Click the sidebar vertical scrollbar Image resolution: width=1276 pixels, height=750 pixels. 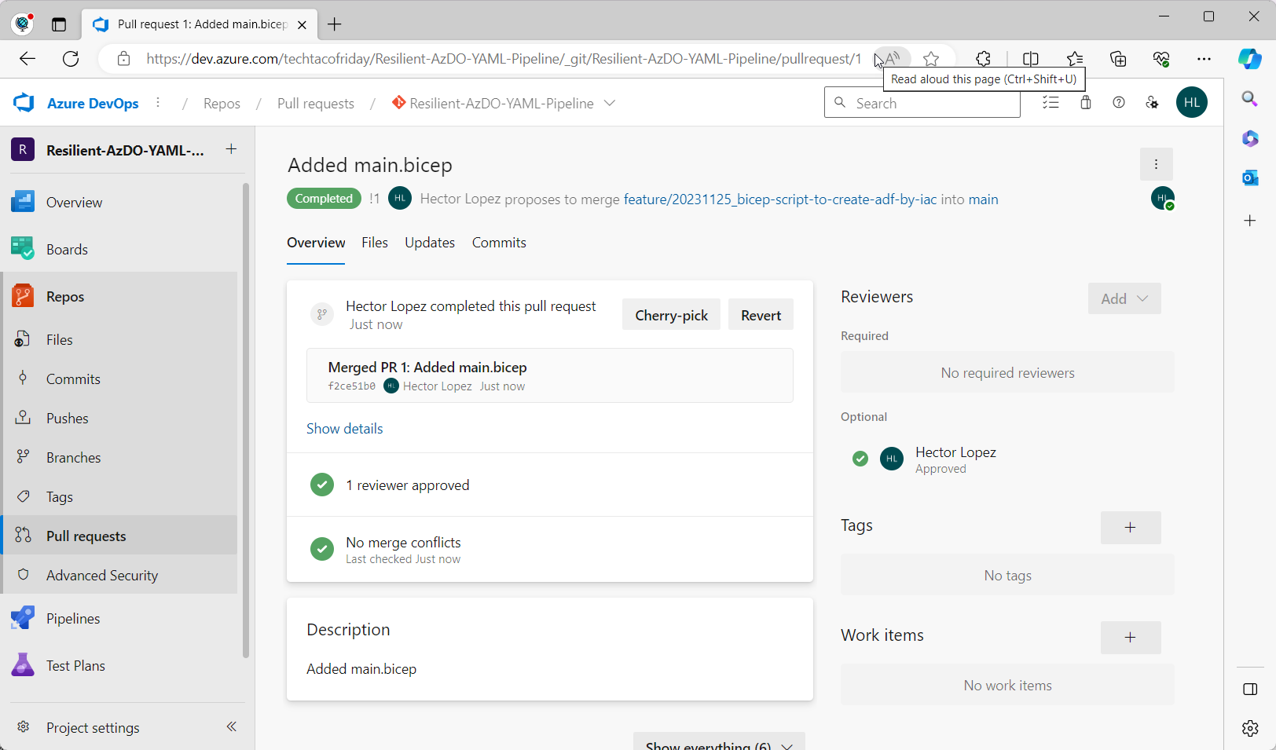coord(246,420)
